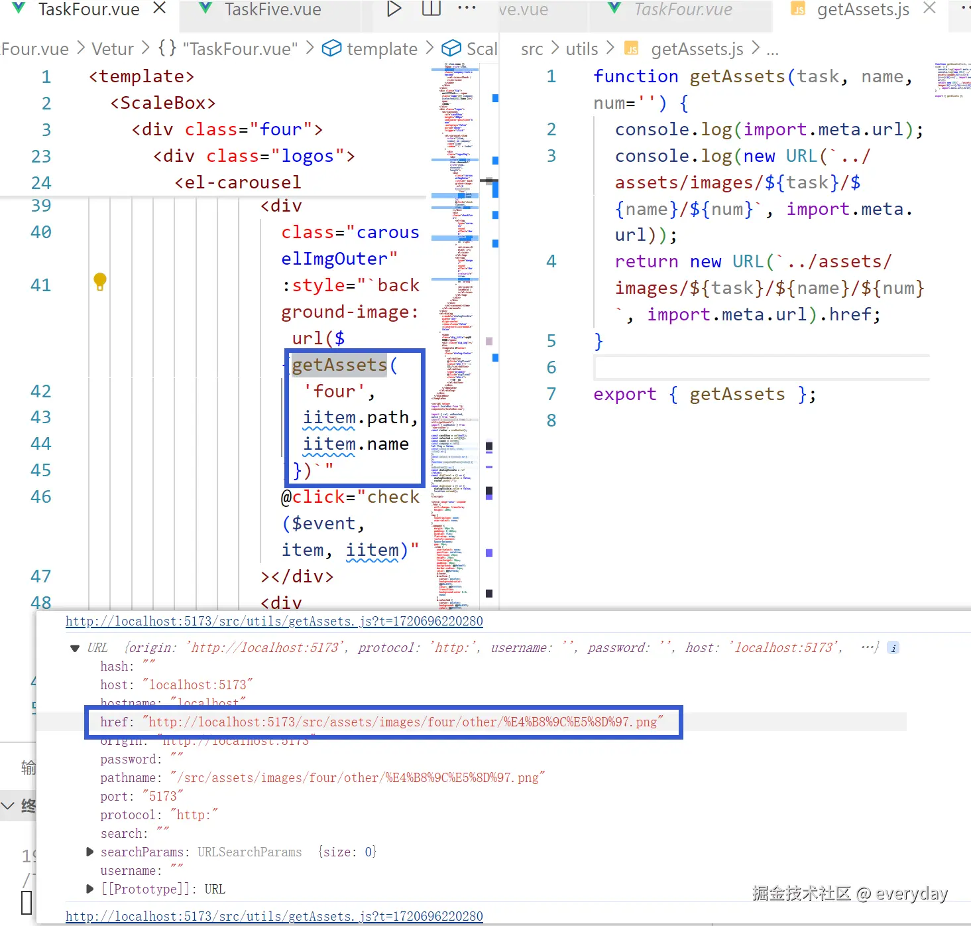The width and height of the screenshot is (971, 926).
Task: Click export { getAssets }; on line 7
Action: pos(705,394)
